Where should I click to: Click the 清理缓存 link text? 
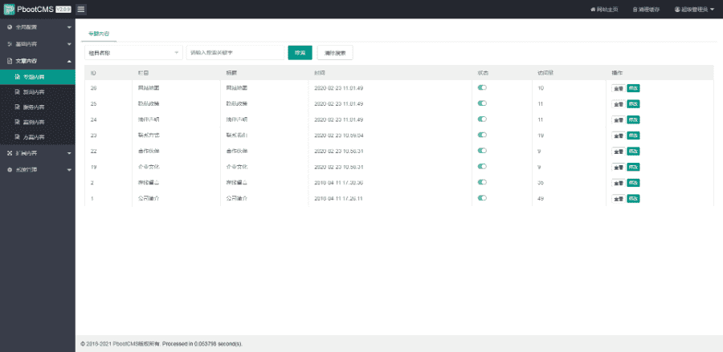pyautogui.click(x=649, y=9)
